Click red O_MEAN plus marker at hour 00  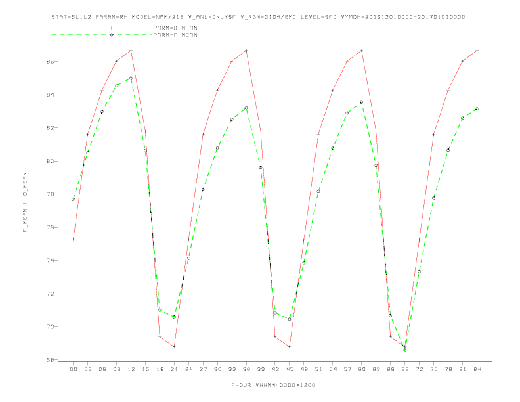click(x=74, y=240)
